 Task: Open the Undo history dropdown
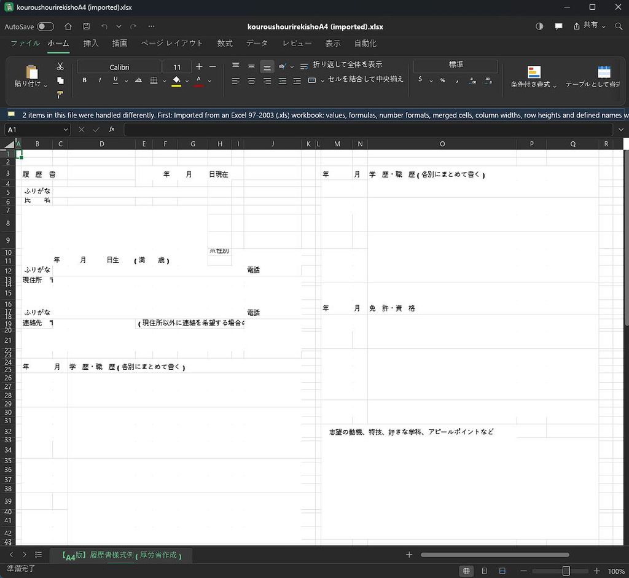click(119, 26)
